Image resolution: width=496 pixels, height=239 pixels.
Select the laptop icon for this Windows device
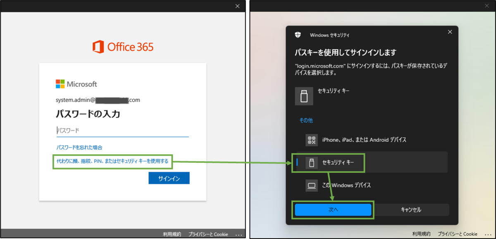pyautogui.click(x=312, y=185)
